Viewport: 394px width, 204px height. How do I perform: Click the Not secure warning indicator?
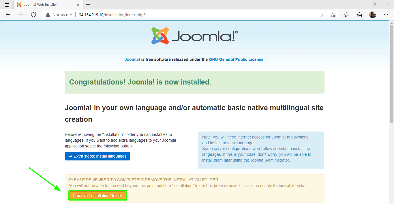coord(59,15)
